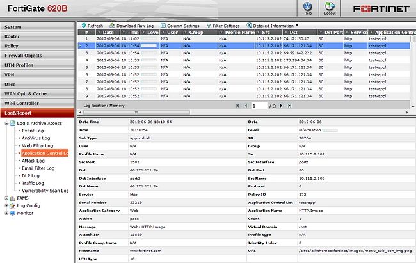Filter icon on Dst Port column
Screen dimensions: 416x263
(321, 33)
